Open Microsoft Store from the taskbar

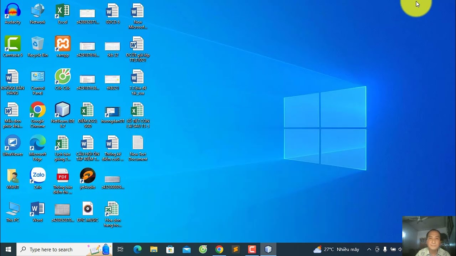(170, 249)
